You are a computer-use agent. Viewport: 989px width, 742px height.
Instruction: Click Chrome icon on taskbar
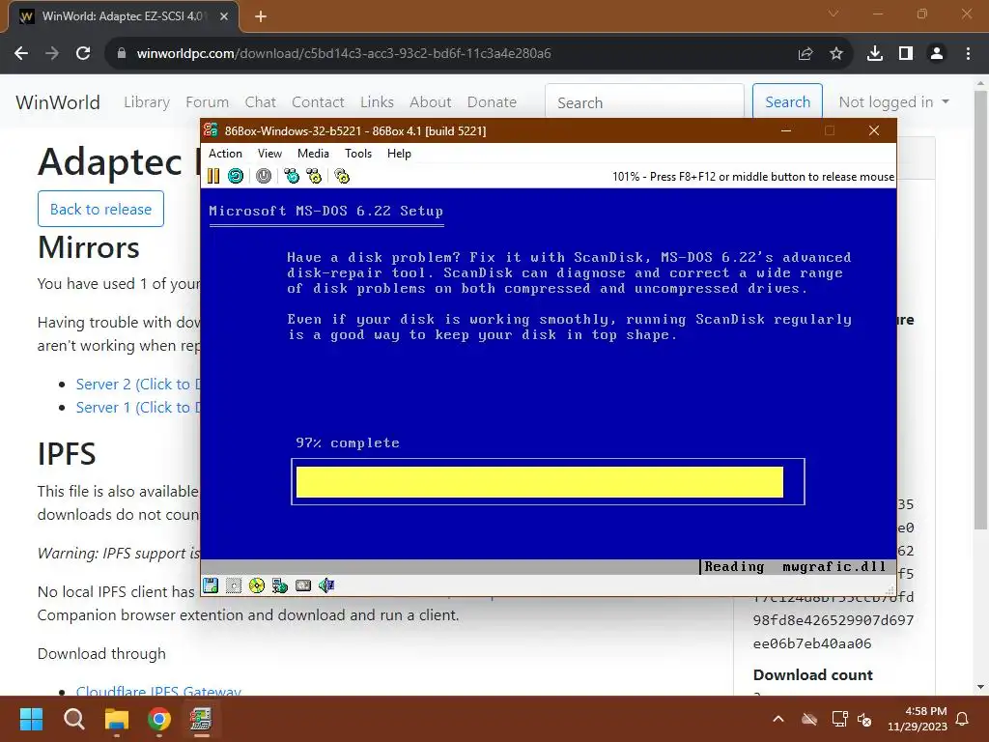(159, 719)
